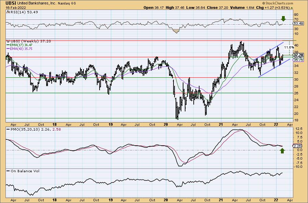Click the price bar icon before the UBSI (Weekly) legend
308x203 pixels.
click(x=8, y=41)
